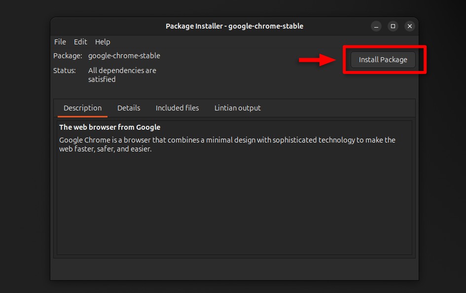Minimize the Package Installer window
466x293 pixels.
pos(376,26)
